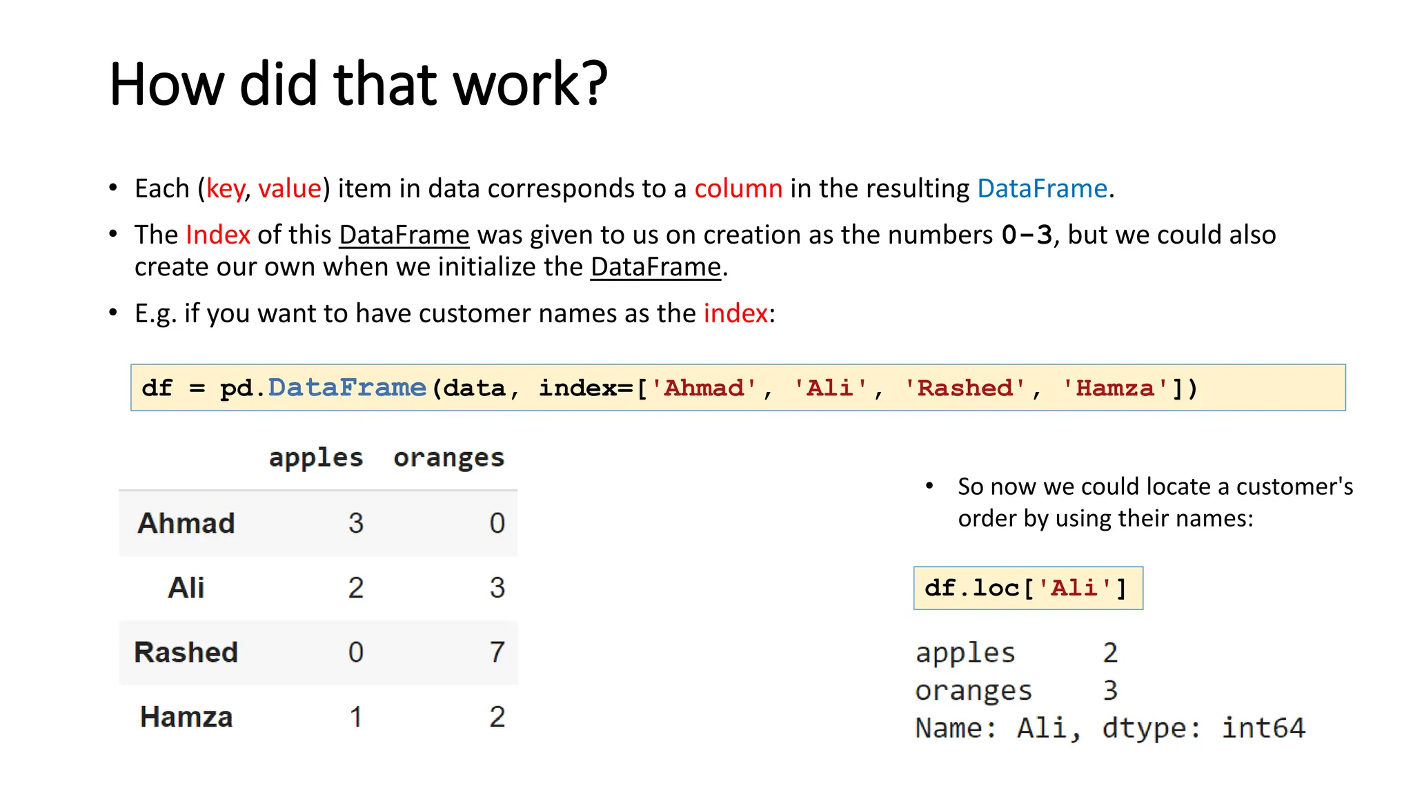Screen dimensions: 1413x795
Task: Click the 'oranges' column header
Action: 448,458
